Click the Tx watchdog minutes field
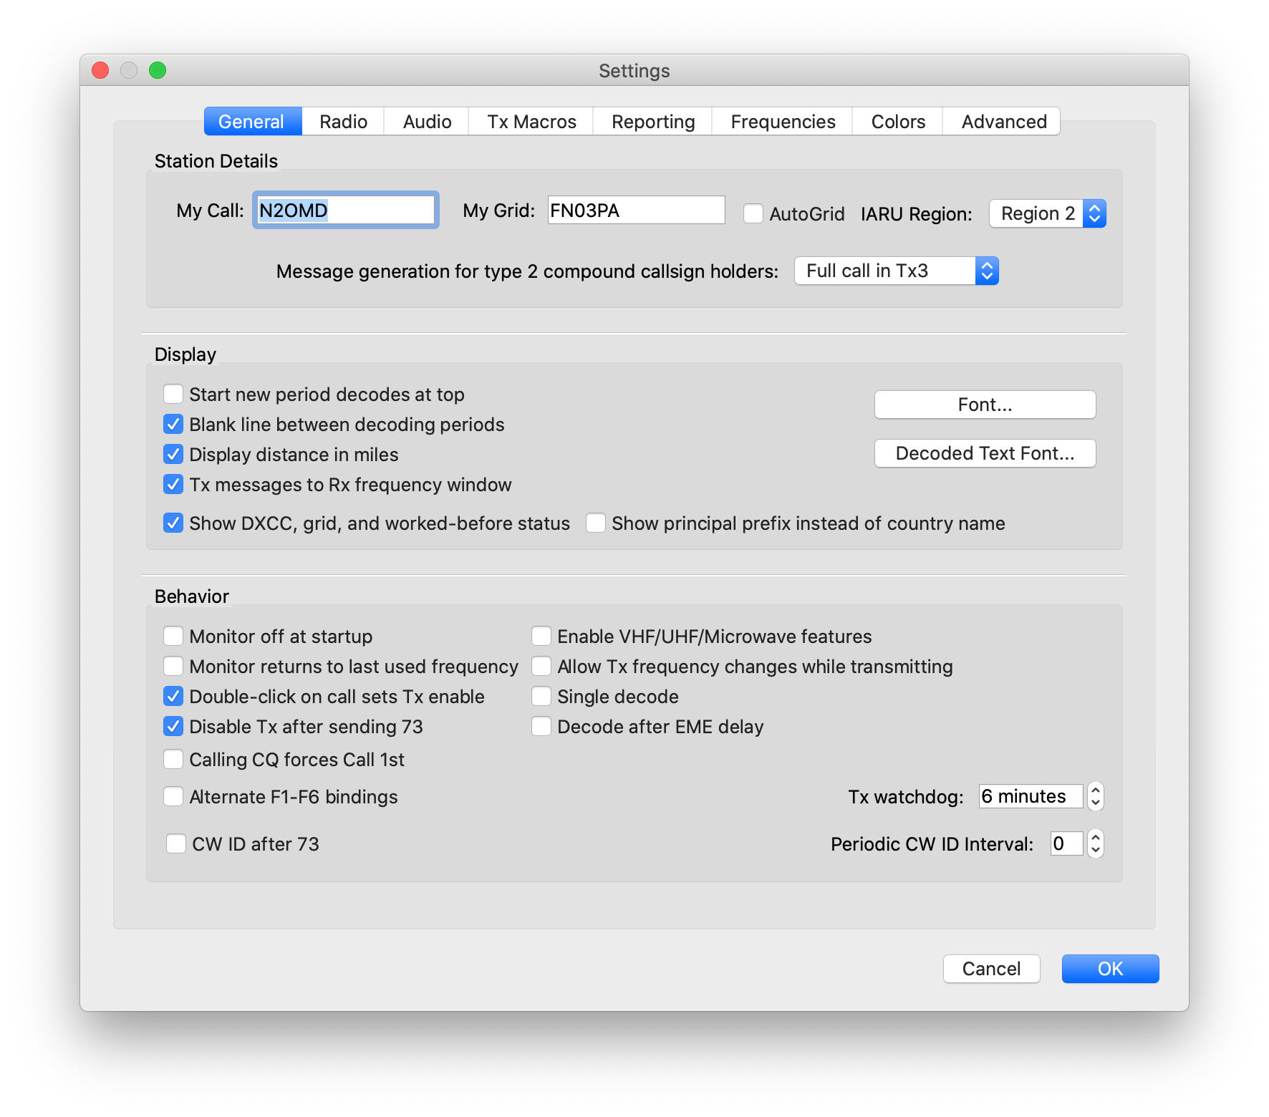This screenshot has width=1269, height=1117. pyautogui.click(x=1031, y=796)
